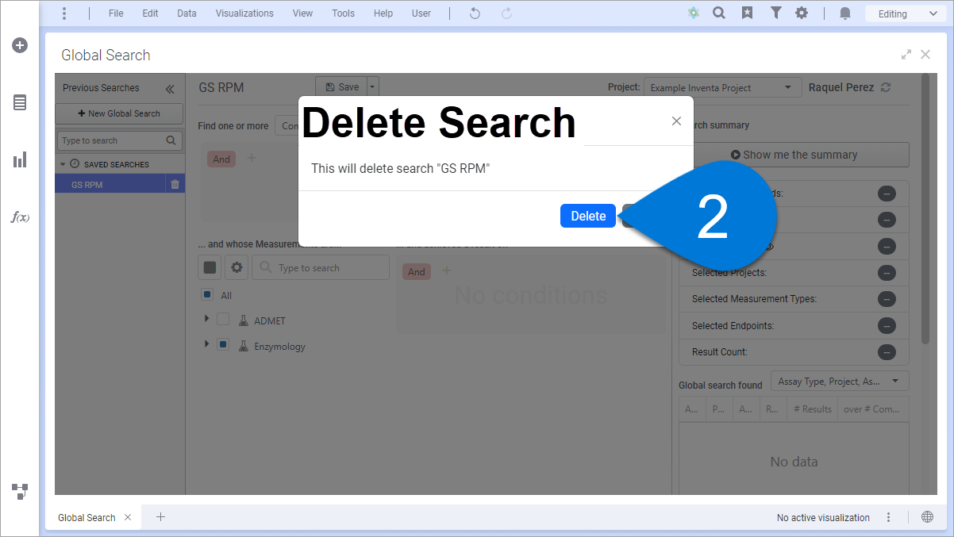The width and height of the screenshot is (954, 537).
Task: Collapse the SAVED SEARCHES group
Action: click(63, 164)
